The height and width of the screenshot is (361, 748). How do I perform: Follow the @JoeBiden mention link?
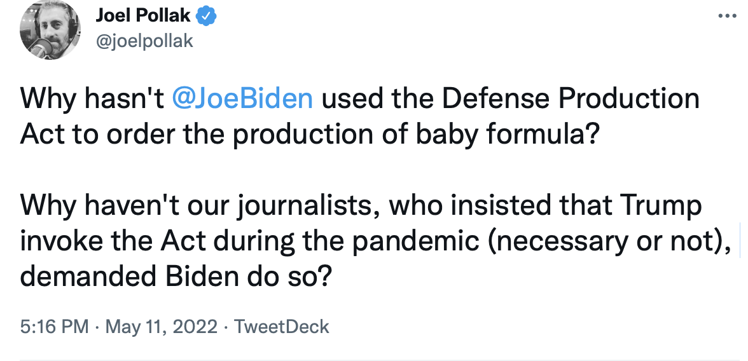tap(242, 99)
